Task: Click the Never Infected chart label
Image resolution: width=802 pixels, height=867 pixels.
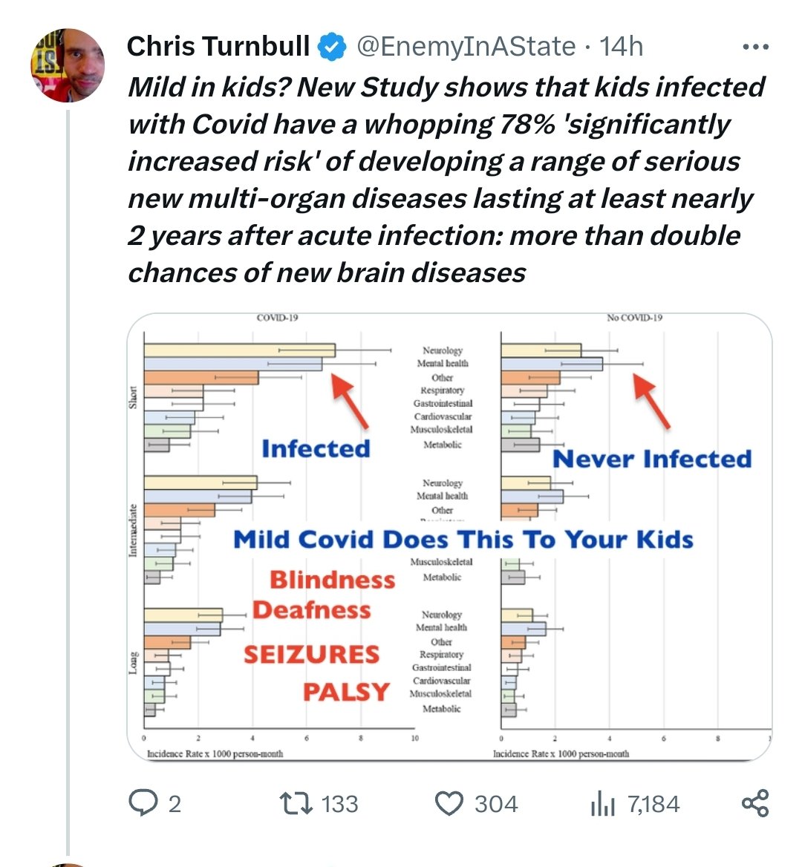Action: click(652, 459)
